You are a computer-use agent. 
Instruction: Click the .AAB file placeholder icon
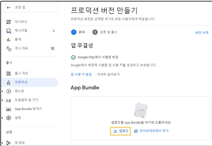141,110
